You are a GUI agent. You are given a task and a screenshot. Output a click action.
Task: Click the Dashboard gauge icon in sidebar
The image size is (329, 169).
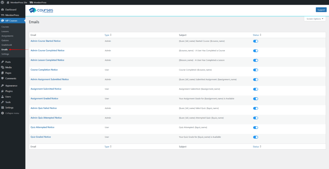pyautogui.click(x=2, y=10)
